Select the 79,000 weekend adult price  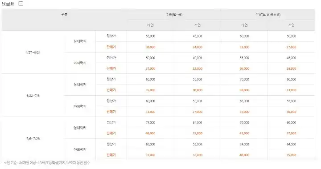(244, 122)
